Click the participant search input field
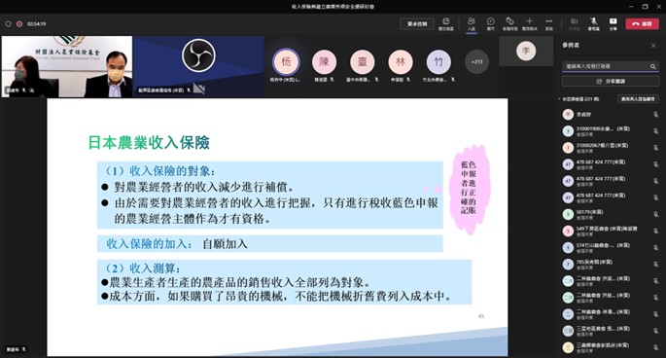 [x=606, y=66]
